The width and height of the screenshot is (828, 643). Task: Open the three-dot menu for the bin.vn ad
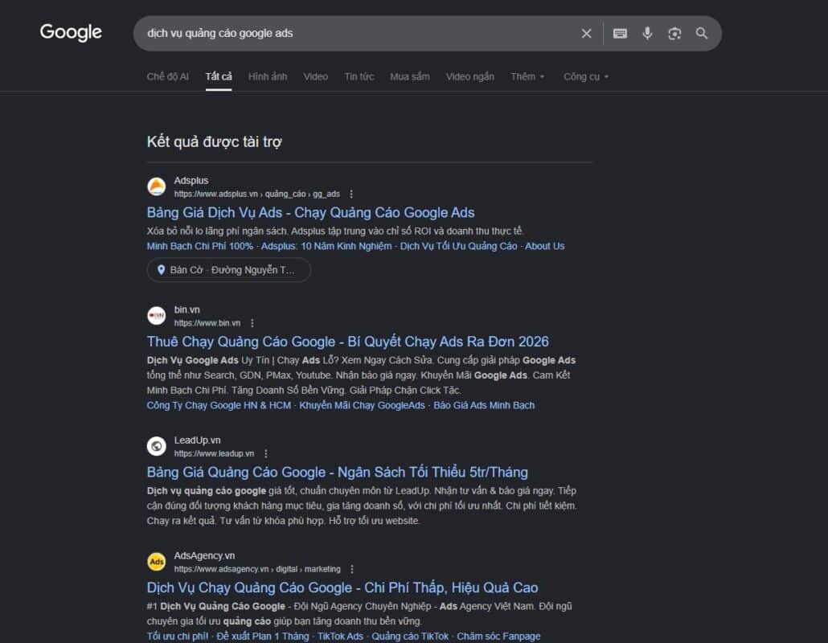(252, 323)
